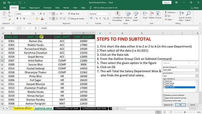This screenshot has height=114, width=202.
Task: Toggle Italic formatting
Action: tap(21, 19)
